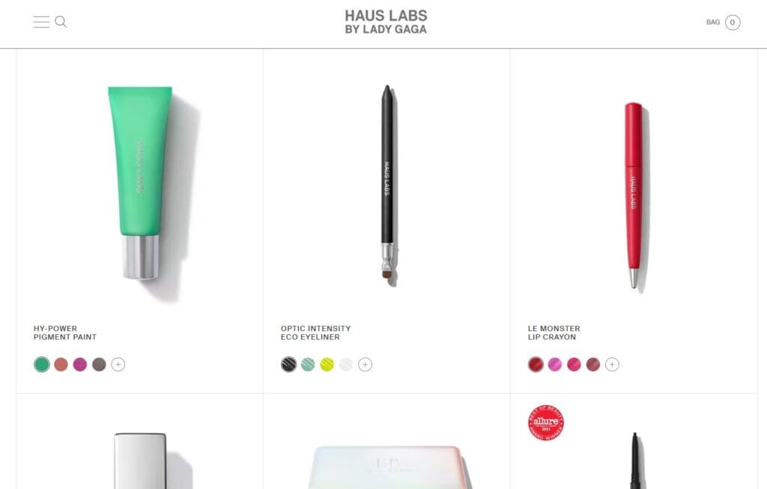Click the Allure Best of Beauty badge

coord(546,422)
